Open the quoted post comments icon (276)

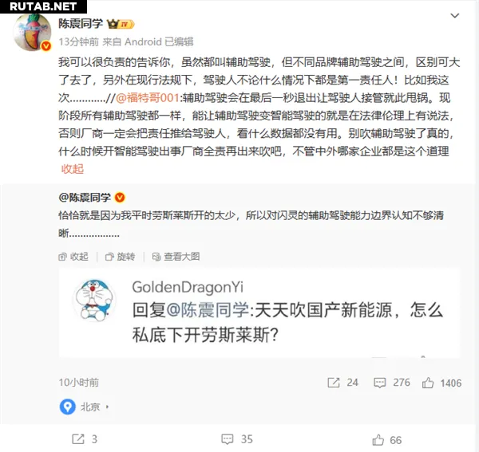point(380,383)
